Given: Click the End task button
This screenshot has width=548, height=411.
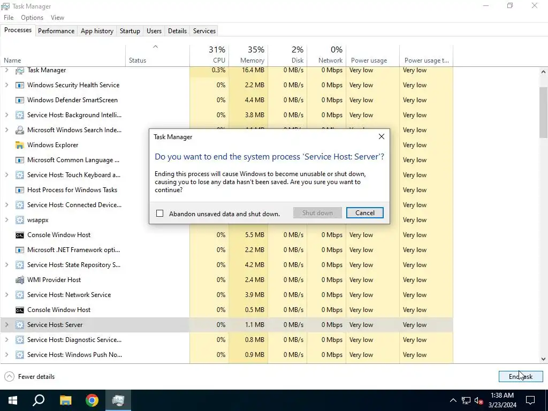Looking at the screenshot, I should [520, 376].
